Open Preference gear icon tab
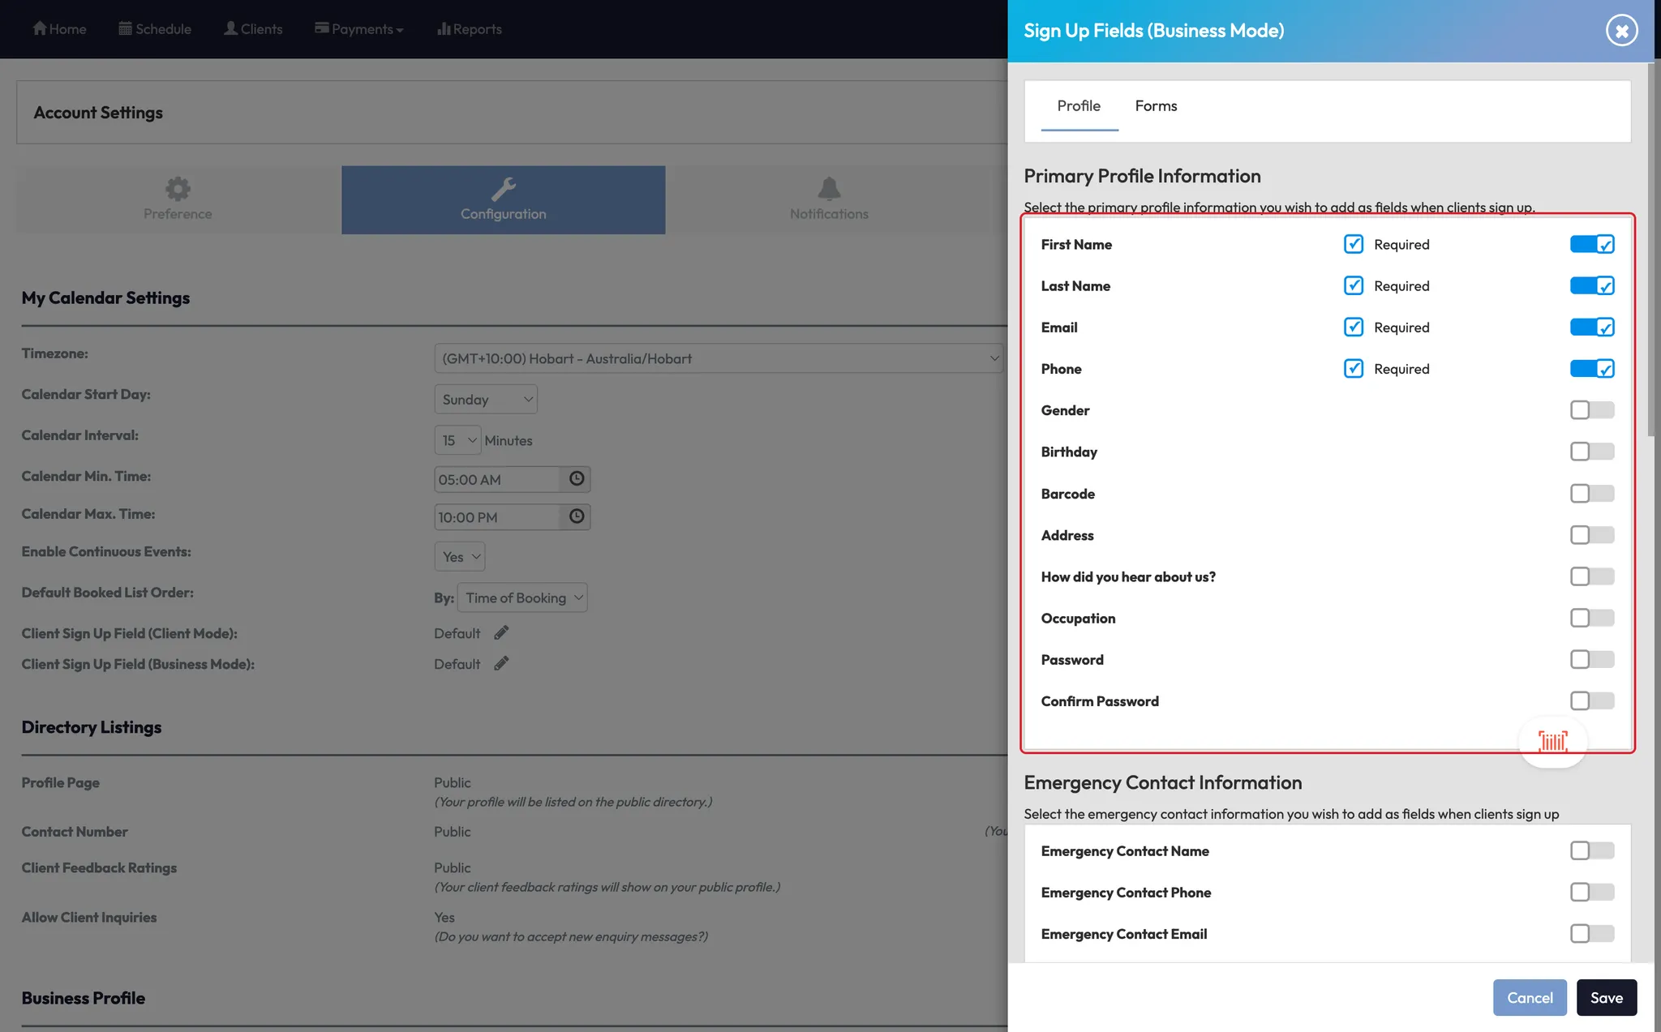1661x1032 pixels. pyautogui.click(x=178, y=189)
